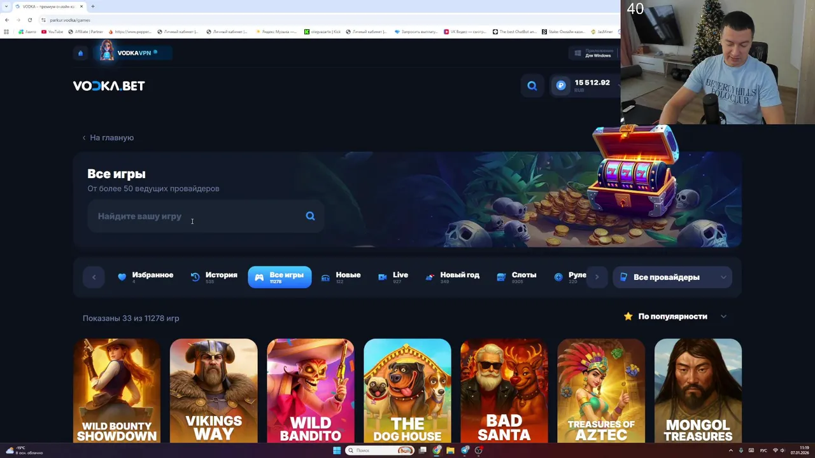Show hidden system tray icons
This screenshot has height=458, width=815.
pos(730,450)
